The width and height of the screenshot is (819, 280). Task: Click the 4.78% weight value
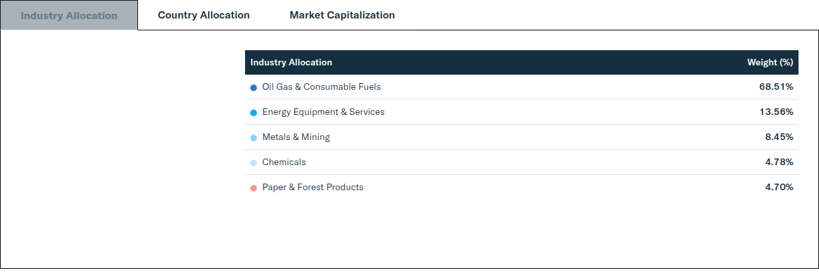[779, 162]
